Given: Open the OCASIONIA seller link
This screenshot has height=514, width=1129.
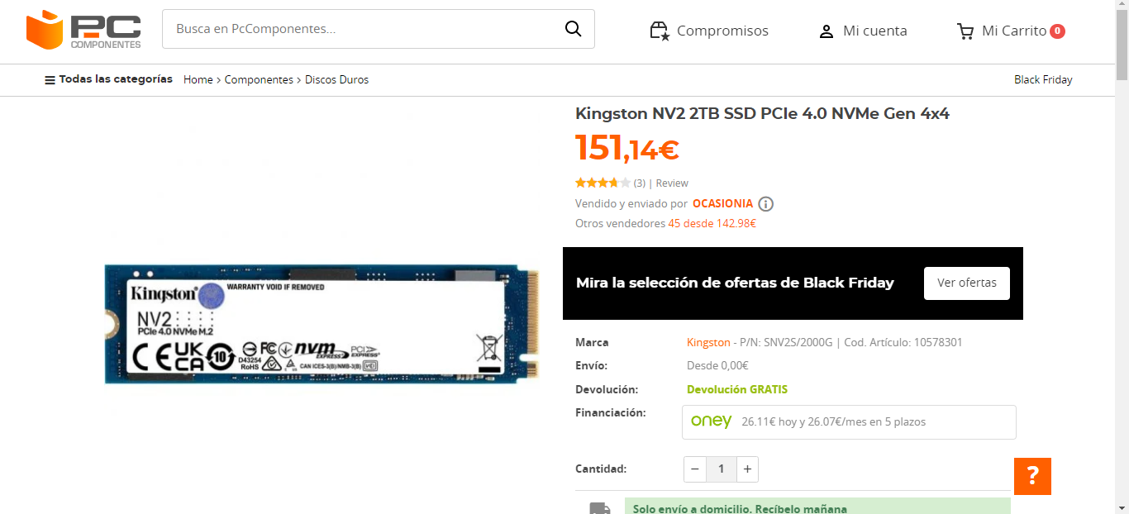Looking at the screenshot, I should point(722,203).
